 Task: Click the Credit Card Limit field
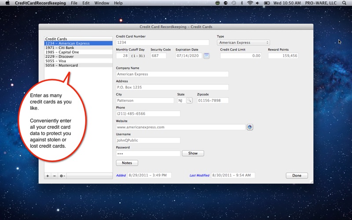tap(241, 56)
